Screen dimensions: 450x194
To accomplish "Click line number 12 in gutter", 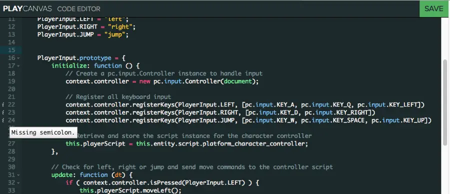I will (x=11, y=27).
